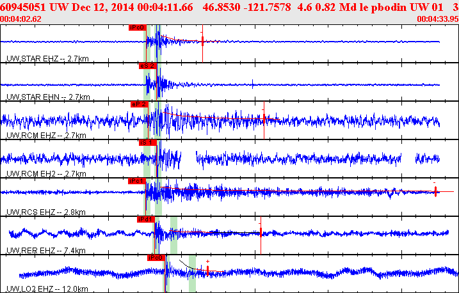The height and width of the screenshot is (293, 459).
Task: Click the start time 00:04:02.62 label
Action: [x=20, y=19]
